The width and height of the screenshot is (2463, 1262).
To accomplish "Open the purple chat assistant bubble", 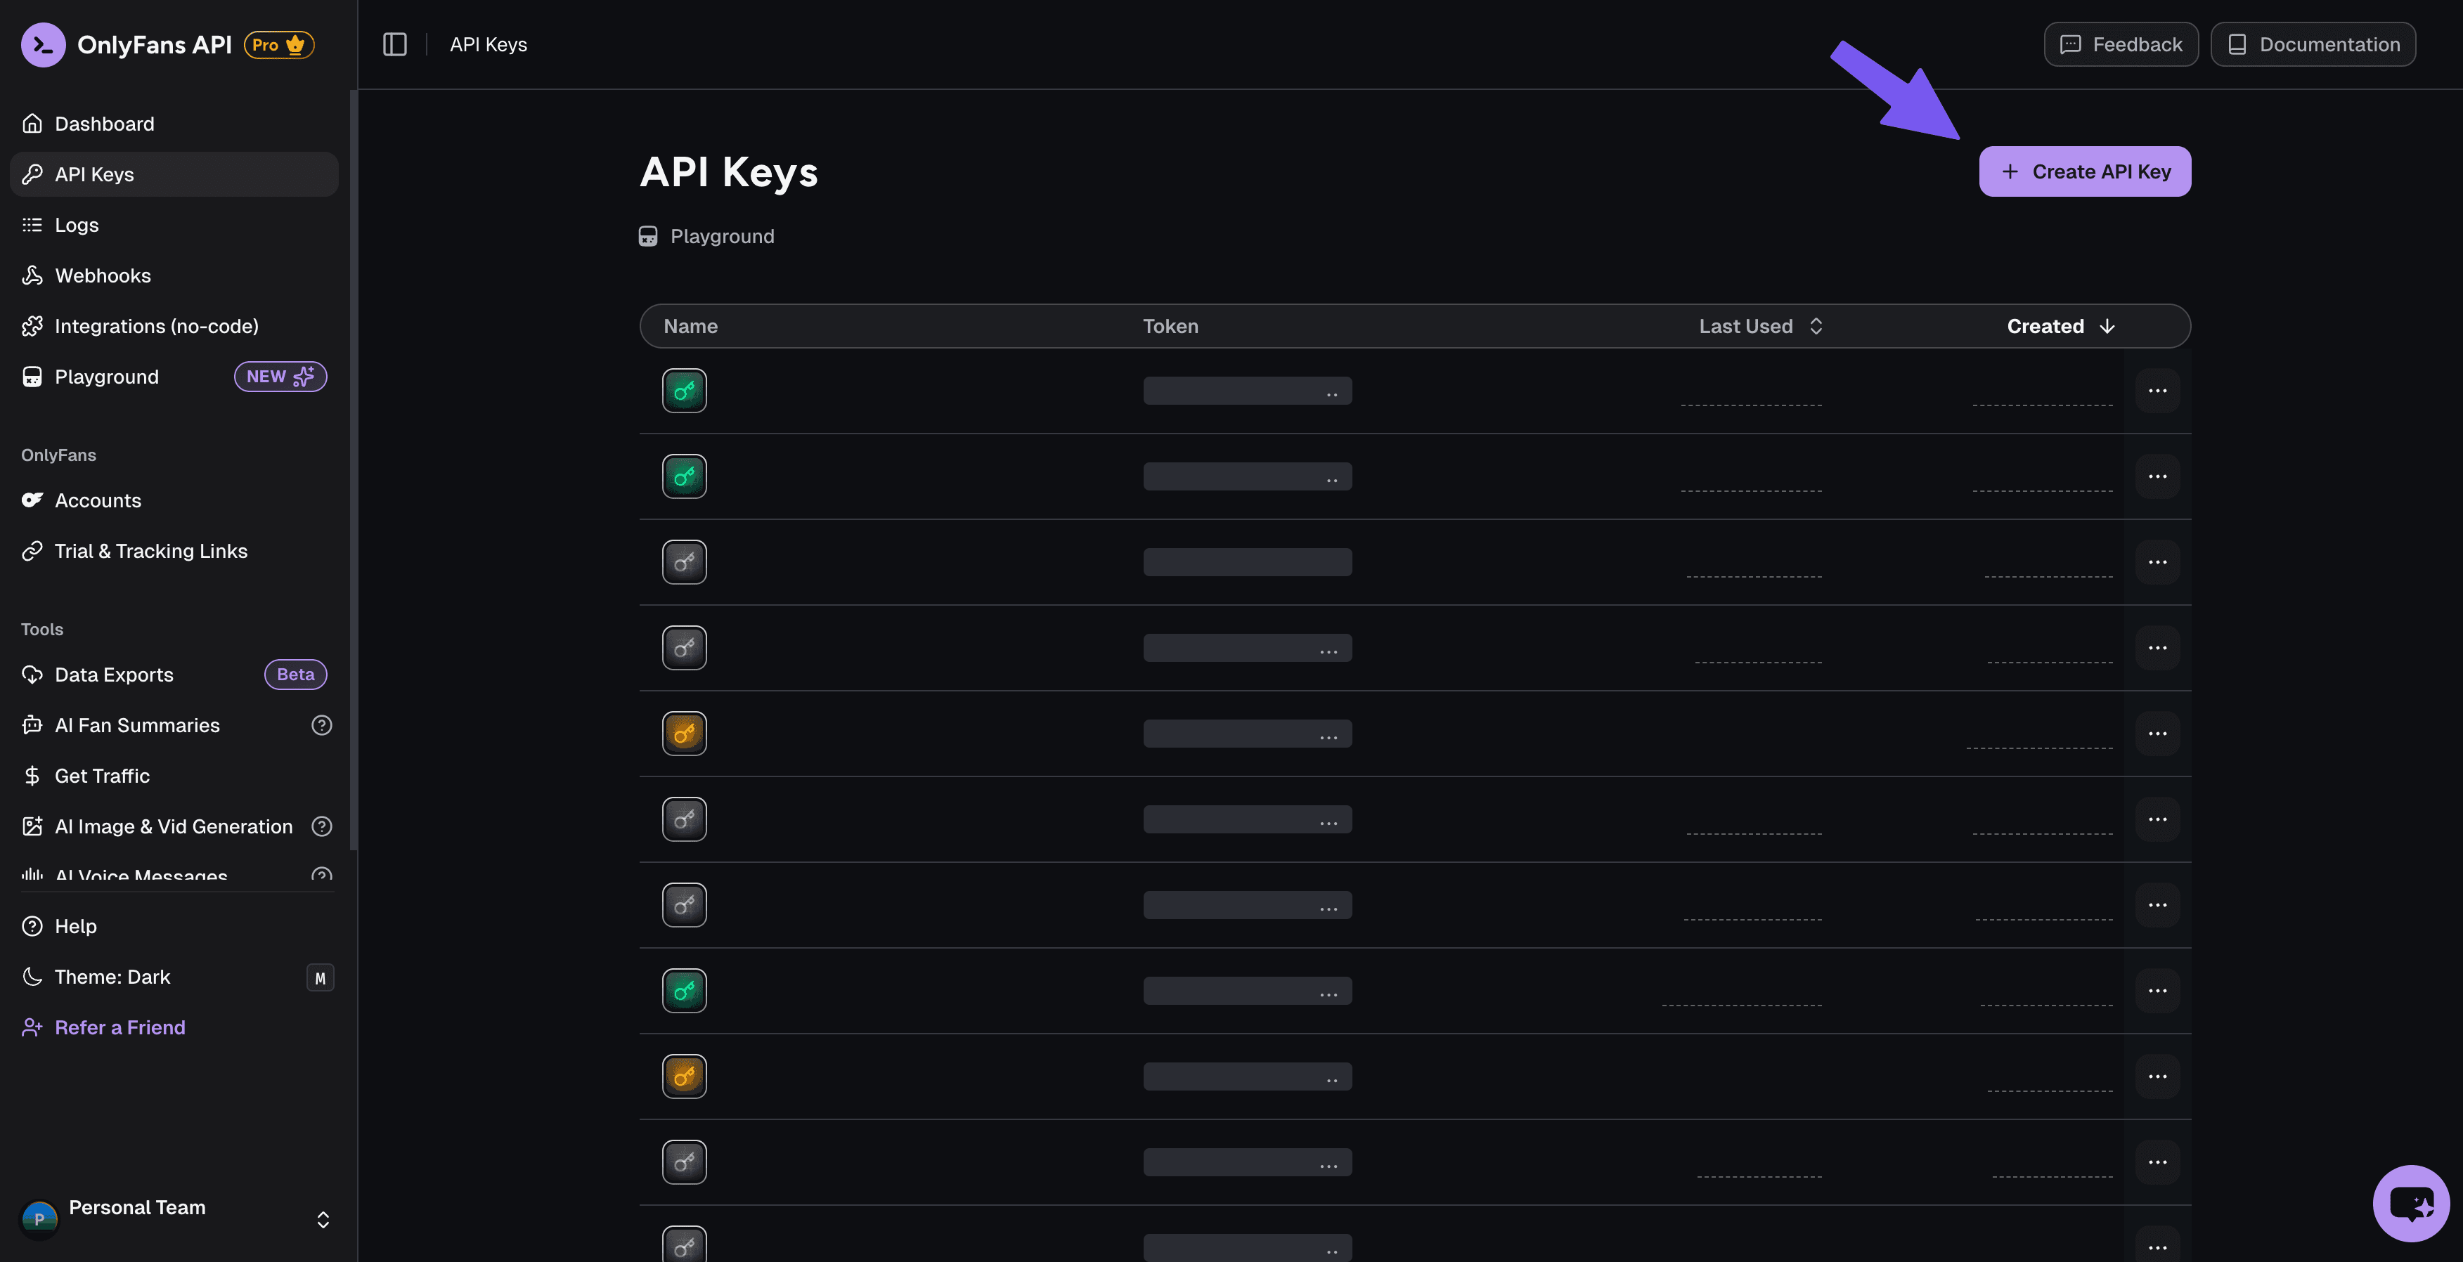I will (2410, 1203).
